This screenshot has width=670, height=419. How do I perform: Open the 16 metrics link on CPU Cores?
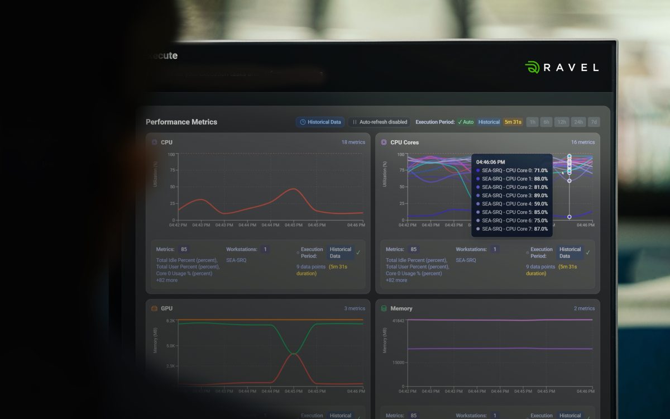(x=583, y=142)
